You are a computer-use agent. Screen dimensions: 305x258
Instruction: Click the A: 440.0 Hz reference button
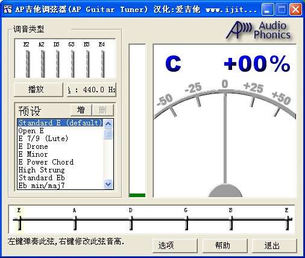92,89
